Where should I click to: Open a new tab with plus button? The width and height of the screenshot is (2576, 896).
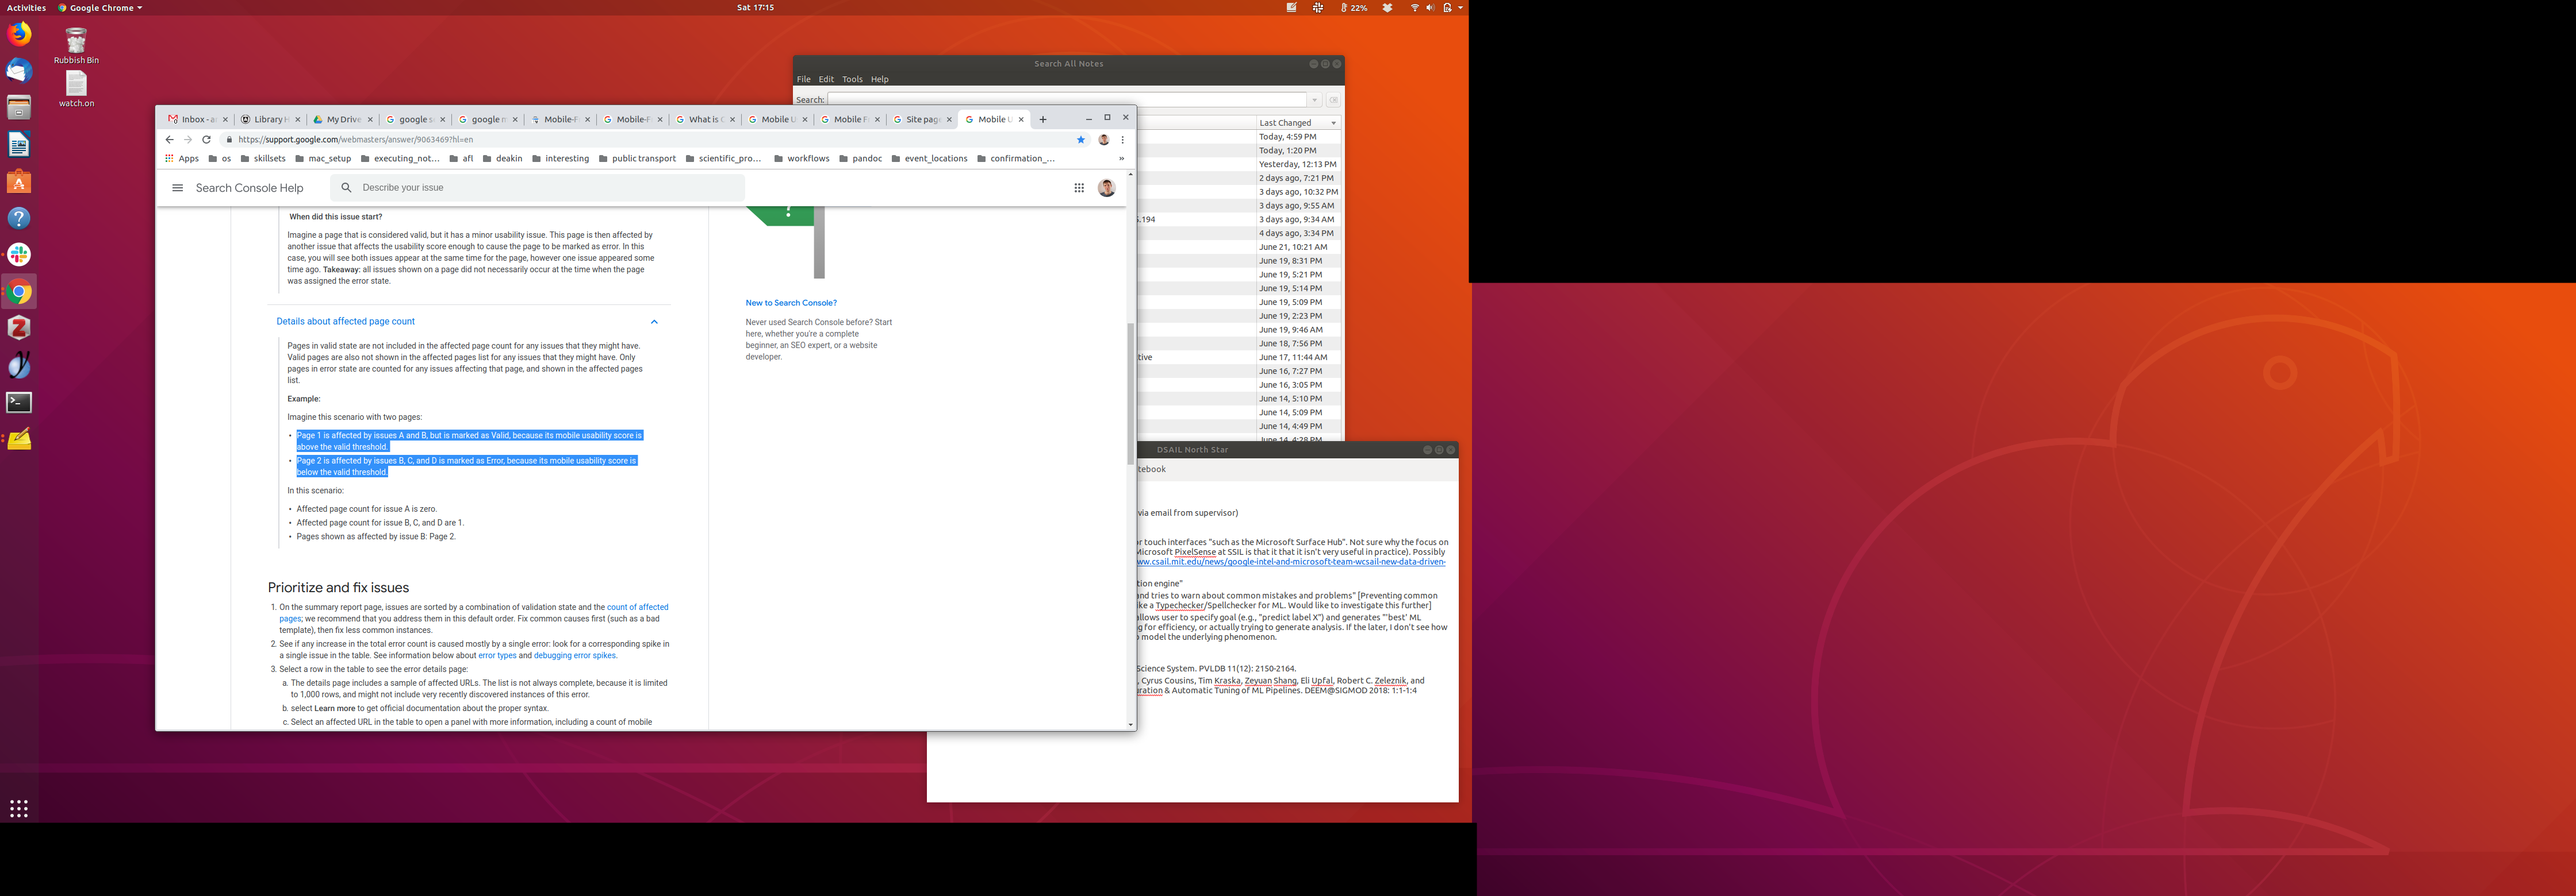coord(1043,120)
